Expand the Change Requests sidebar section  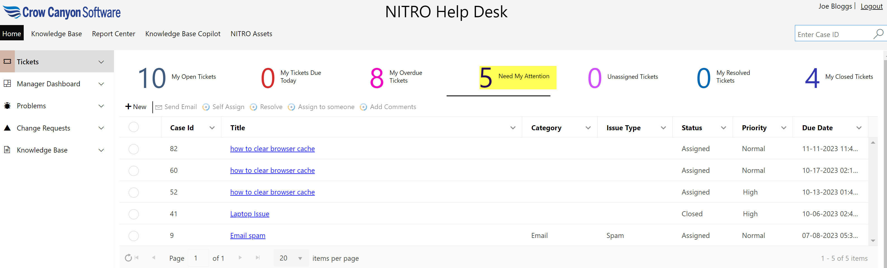point(101,128)
